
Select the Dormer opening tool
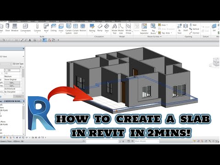point(194,33)
